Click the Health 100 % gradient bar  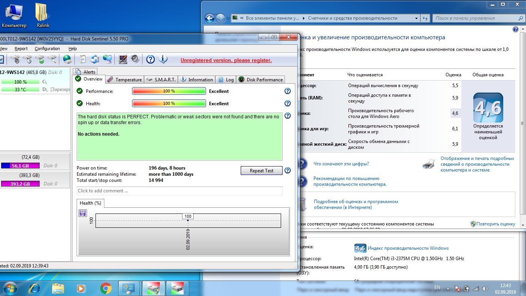pos(169,104)
